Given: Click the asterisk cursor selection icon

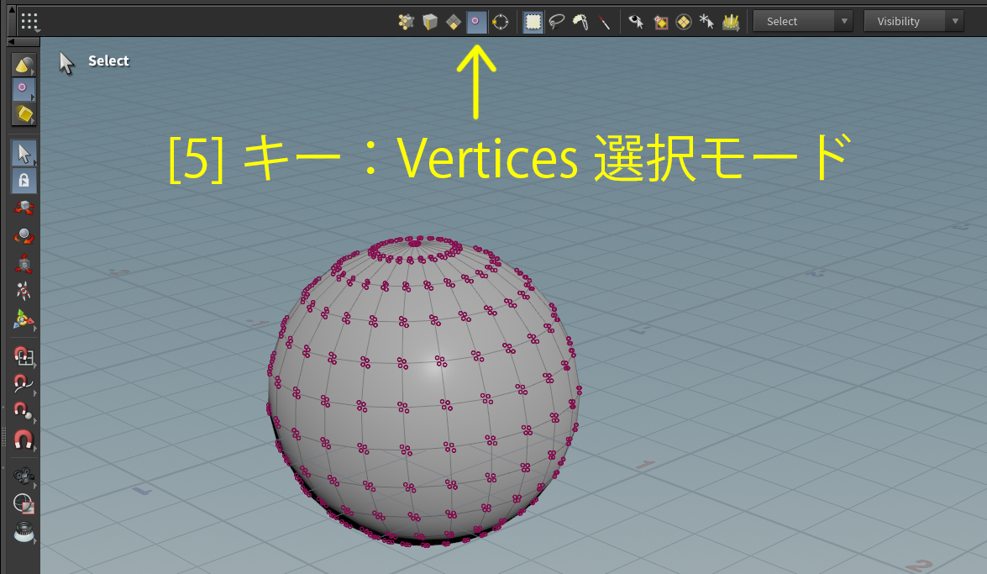Looking at the screenshot, I should click(x=707, y=22).
